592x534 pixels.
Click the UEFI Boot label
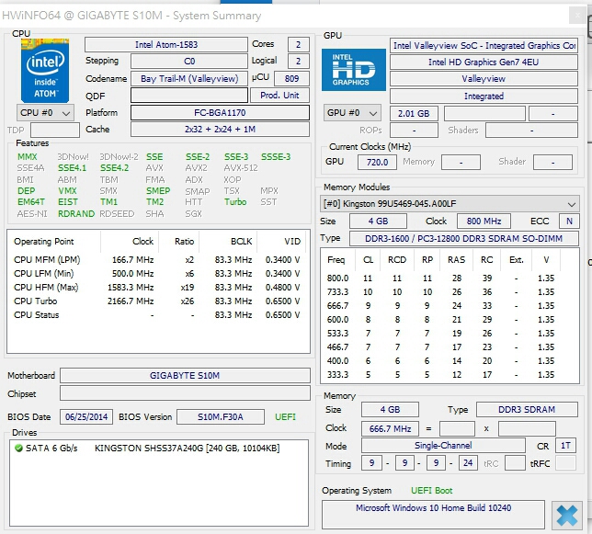coord(431,491)
